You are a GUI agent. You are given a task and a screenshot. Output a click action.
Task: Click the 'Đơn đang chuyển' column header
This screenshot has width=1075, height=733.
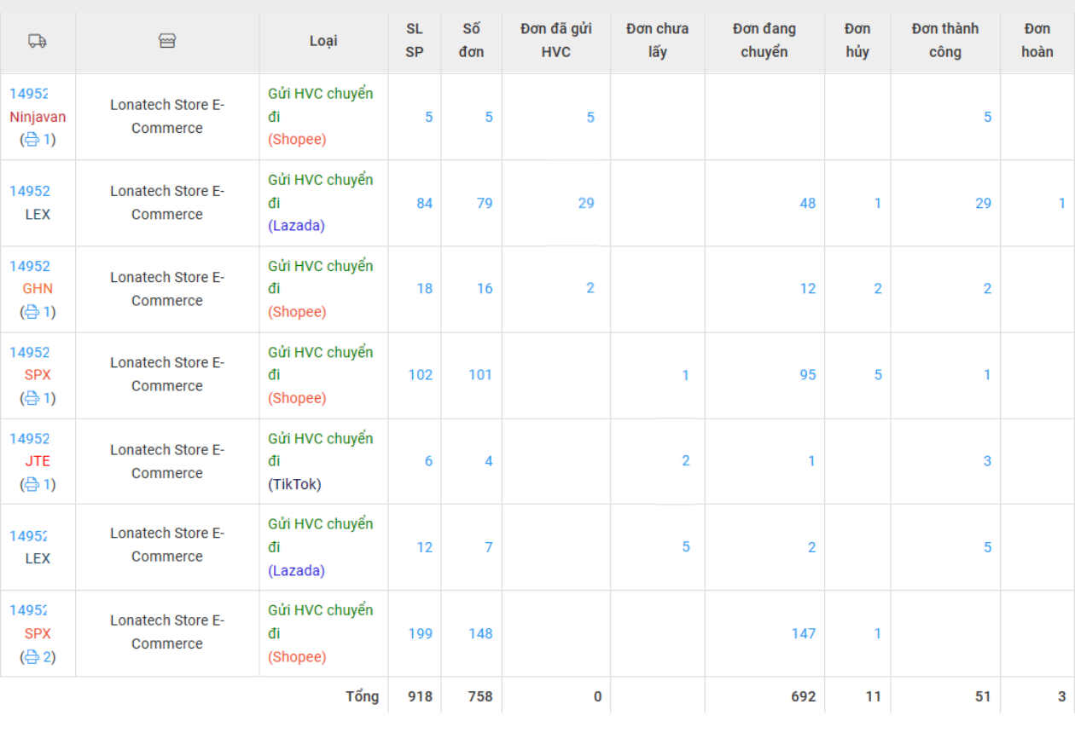764,41
